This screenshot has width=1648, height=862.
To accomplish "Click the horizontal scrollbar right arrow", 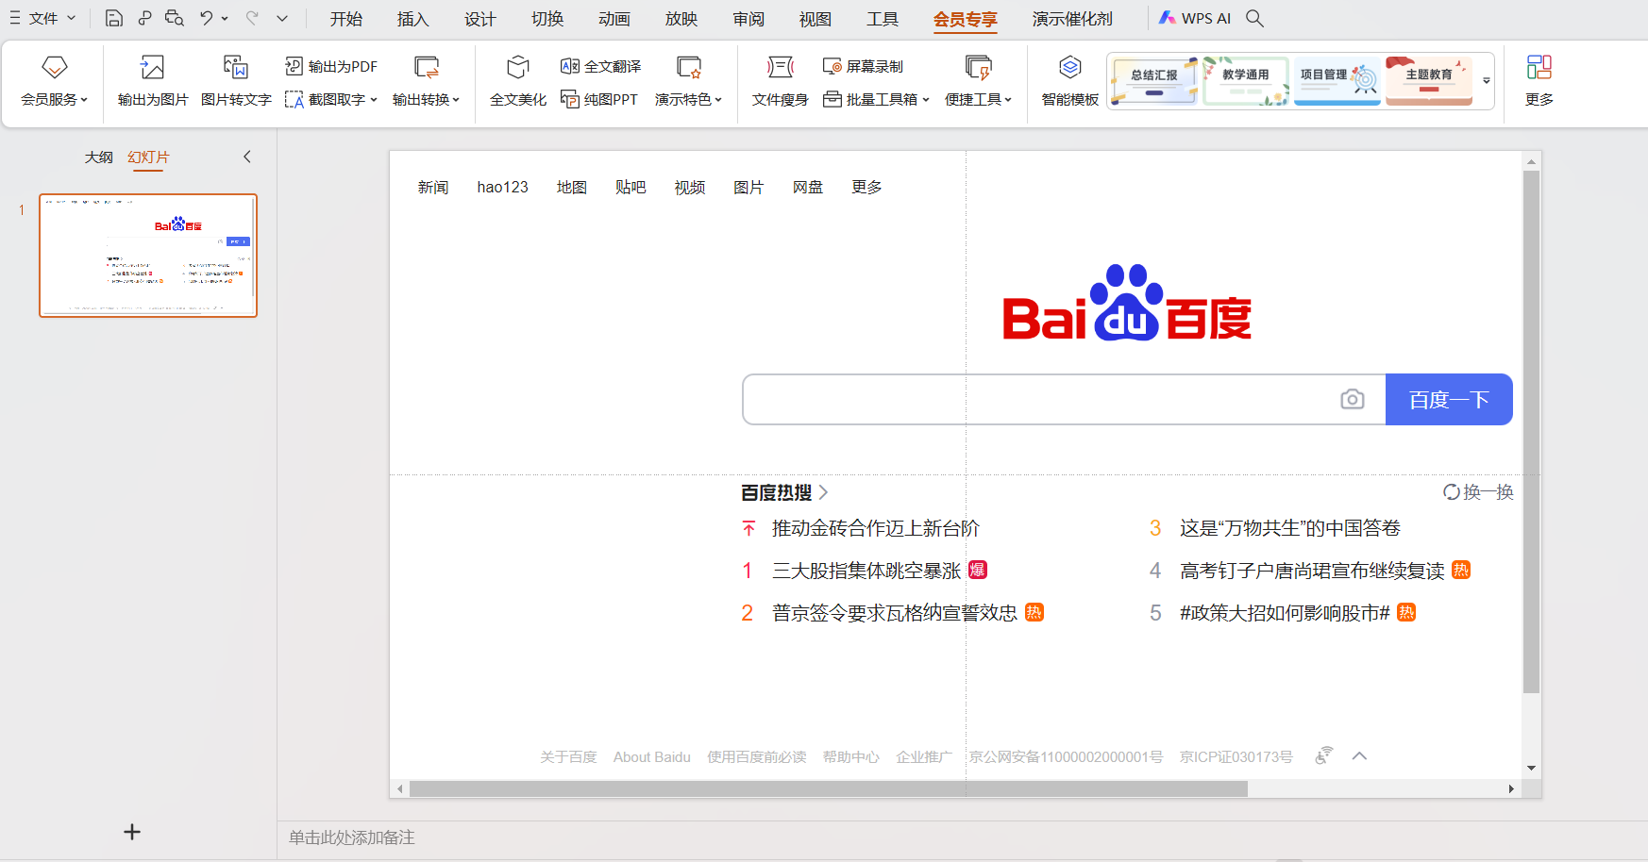I will 1511,789.
